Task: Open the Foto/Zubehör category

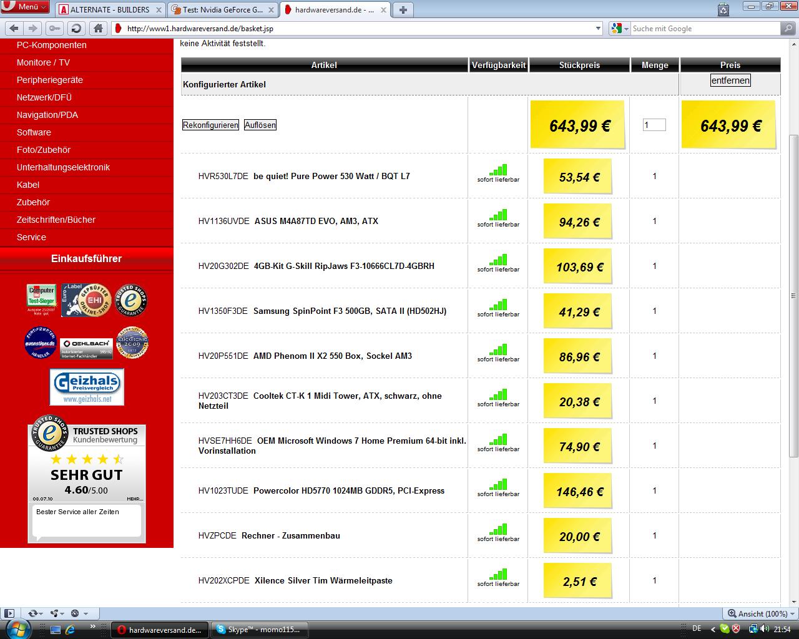Action: (x=44, y=150)
